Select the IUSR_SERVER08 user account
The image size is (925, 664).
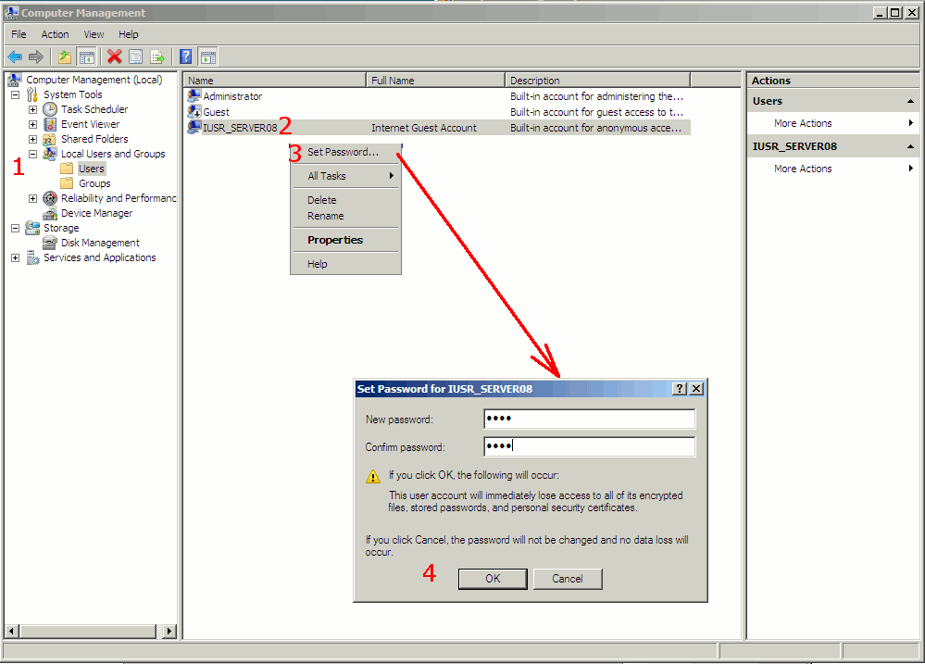(239, 127)
